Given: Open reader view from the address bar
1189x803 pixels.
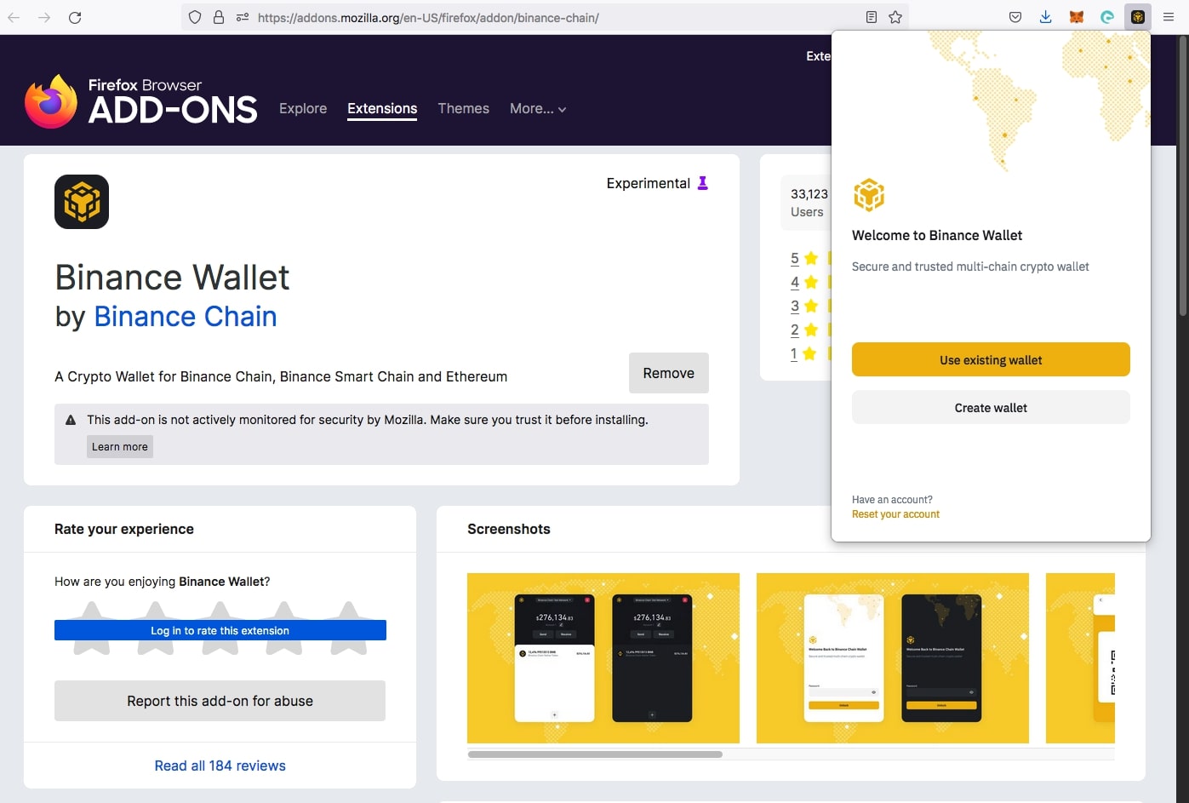Looking at the screenshot, I should [x=871, y=16].
